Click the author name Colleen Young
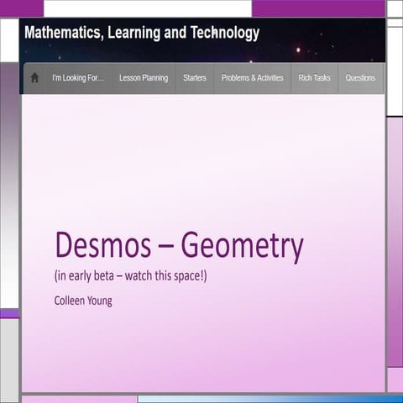Image resolution: width=403 pixels, height=403 pixels. point(83,301)
